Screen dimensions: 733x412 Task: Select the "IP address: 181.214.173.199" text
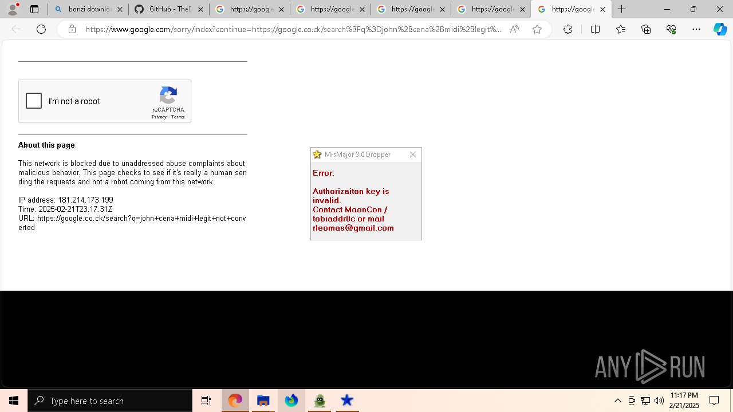click(x=66, y=200)
